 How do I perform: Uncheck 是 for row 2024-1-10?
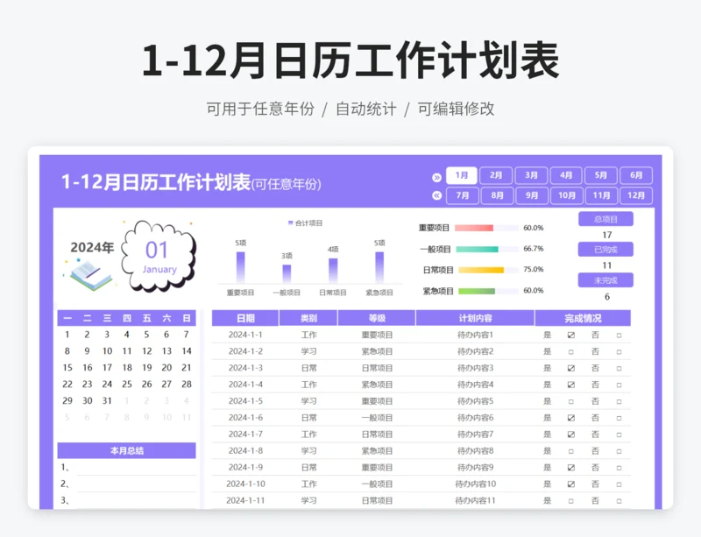(571, 484)
